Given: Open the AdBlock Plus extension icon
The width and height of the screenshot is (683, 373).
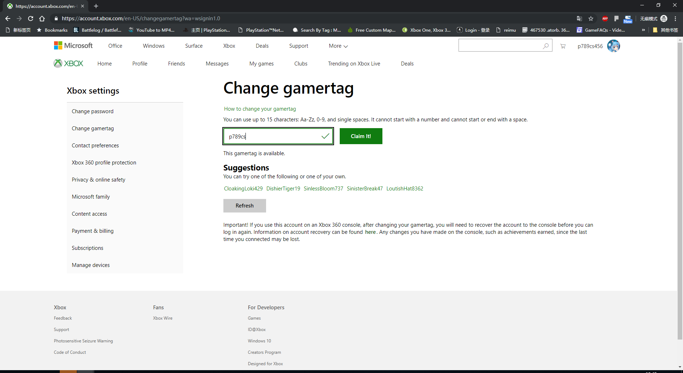Looking at the screenshot, I should (x=605, y=19).
